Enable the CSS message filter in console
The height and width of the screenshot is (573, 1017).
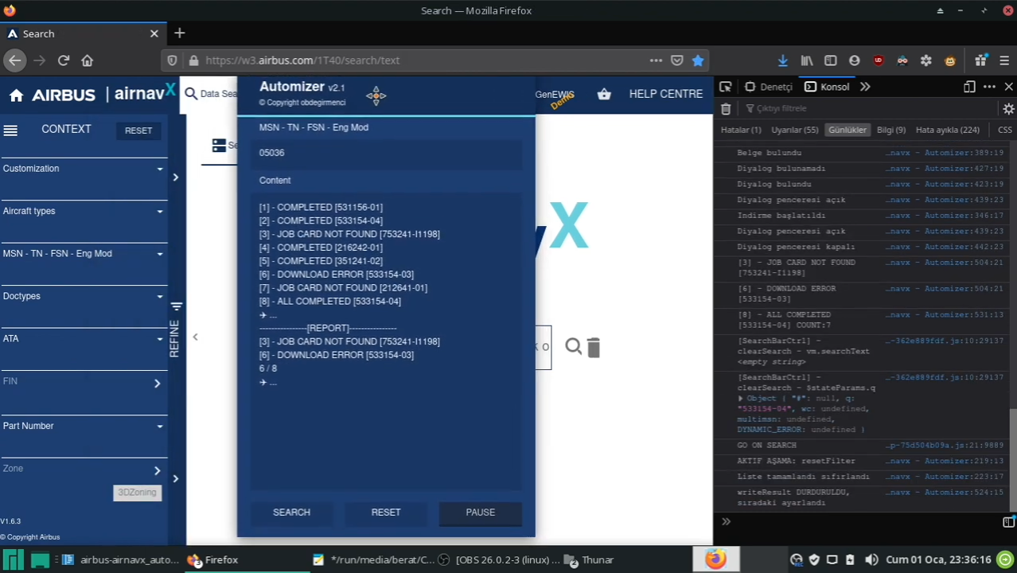coord(1004,130)
